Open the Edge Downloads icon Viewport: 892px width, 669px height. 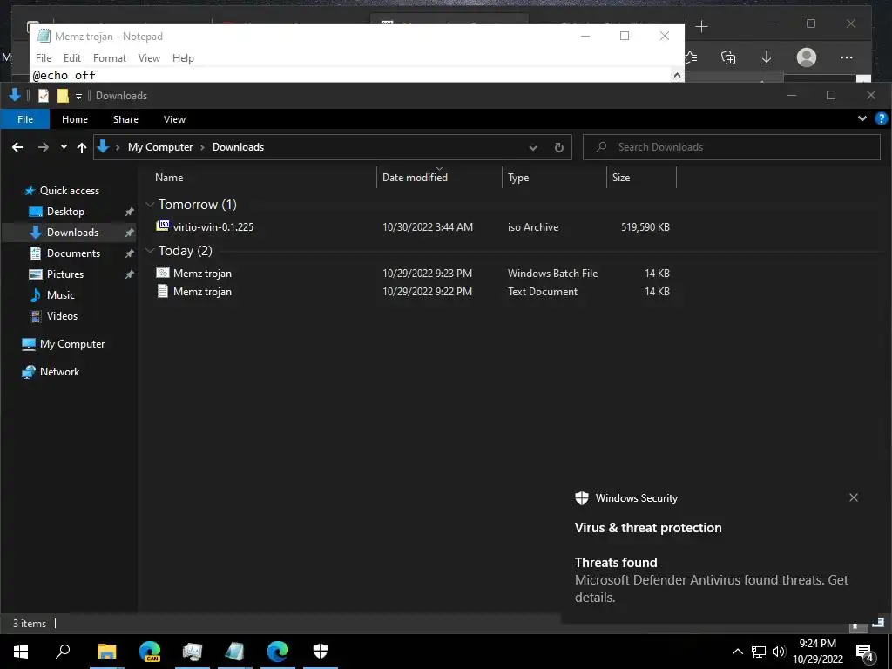pyautogui.click(x=767, y=57)
